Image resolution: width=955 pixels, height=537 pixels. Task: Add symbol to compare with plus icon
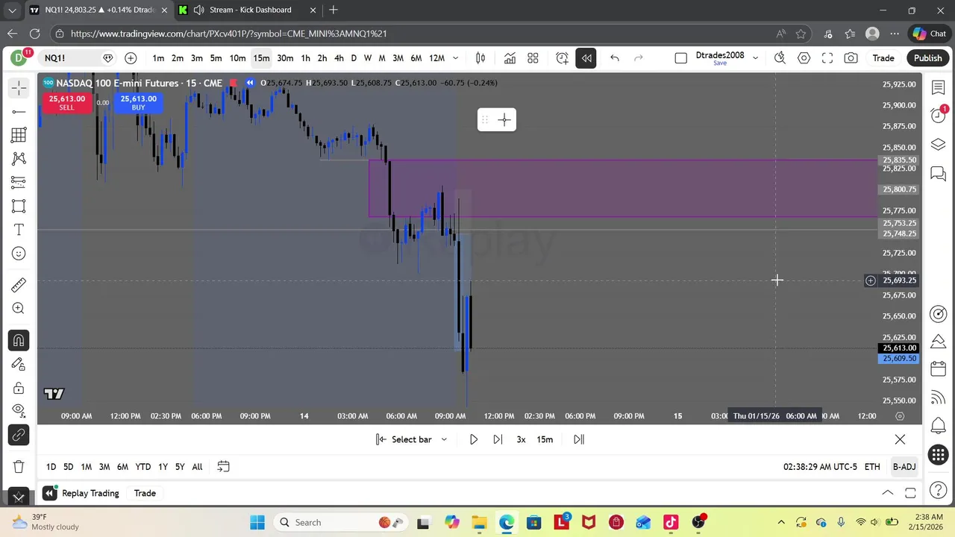131,58
